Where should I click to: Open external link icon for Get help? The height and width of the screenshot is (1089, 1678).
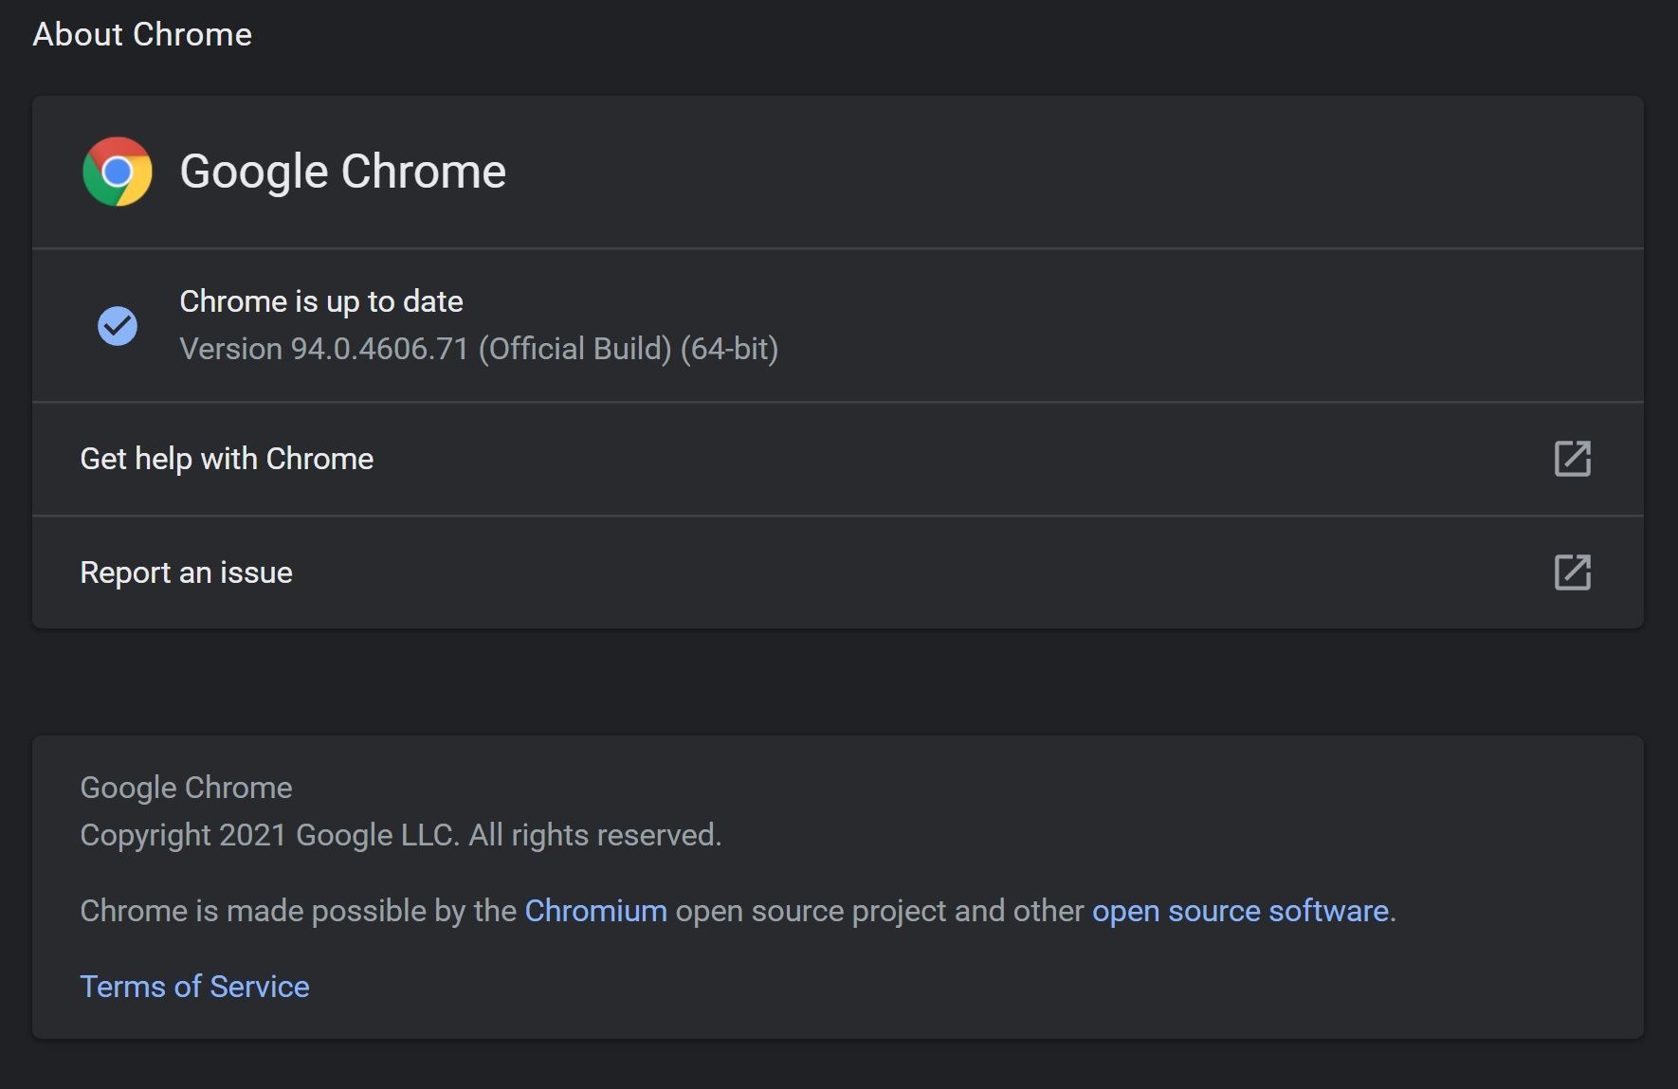point(1572,459)
